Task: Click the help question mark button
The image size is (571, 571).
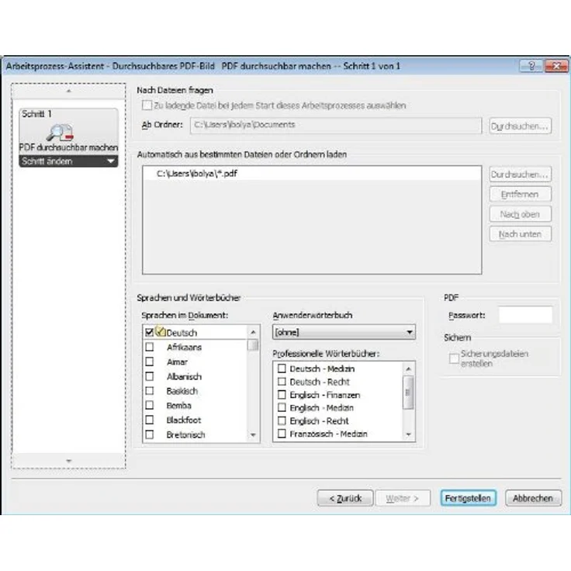Action: click(531, 66)
